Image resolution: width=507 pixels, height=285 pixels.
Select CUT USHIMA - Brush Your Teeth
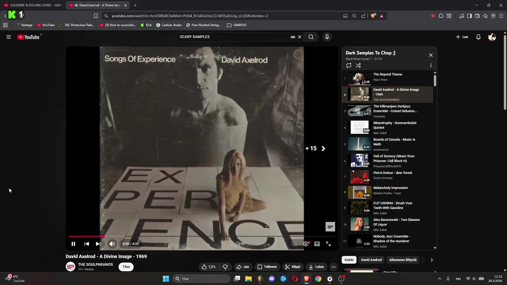coord(387,207)
